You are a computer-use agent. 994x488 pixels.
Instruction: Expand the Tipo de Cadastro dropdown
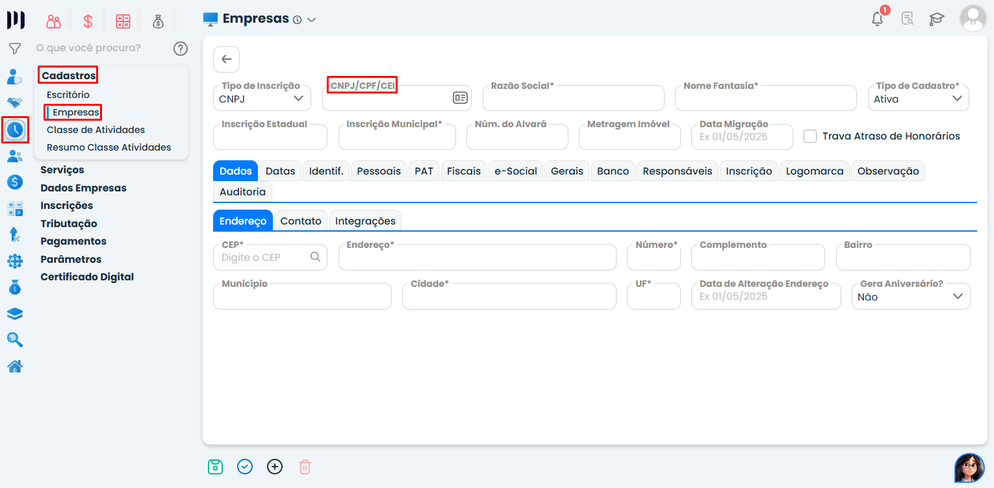pos(918,99)
